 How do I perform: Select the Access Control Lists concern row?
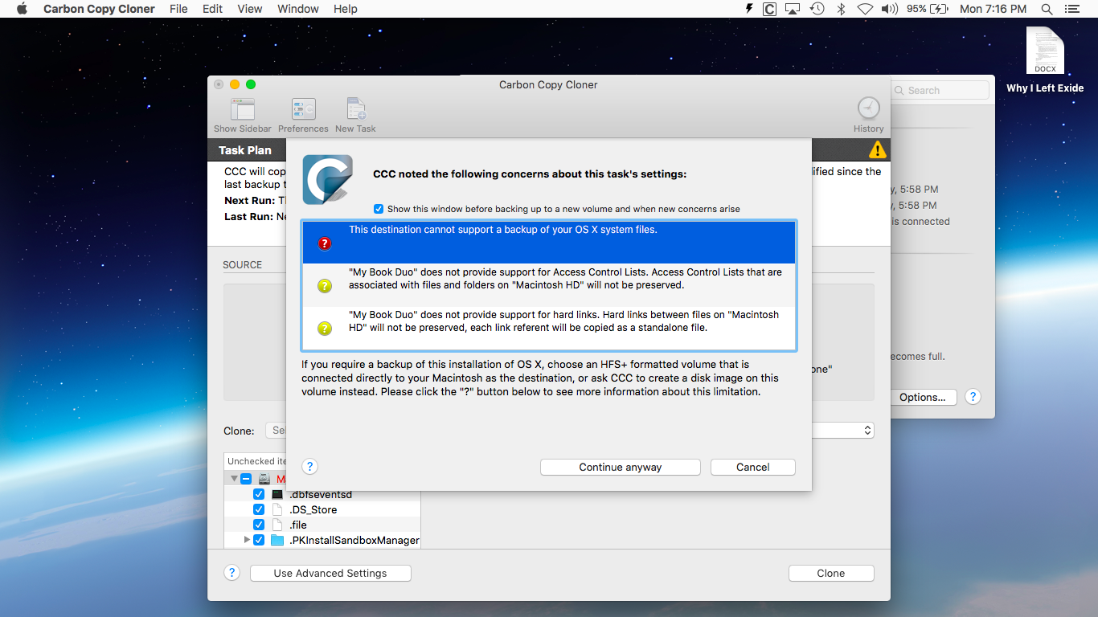click(x=549, y=284)
